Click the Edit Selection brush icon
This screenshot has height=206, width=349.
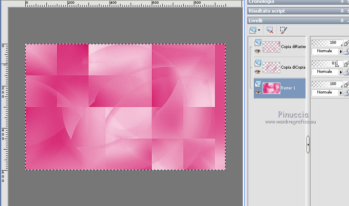click(283, 30)
